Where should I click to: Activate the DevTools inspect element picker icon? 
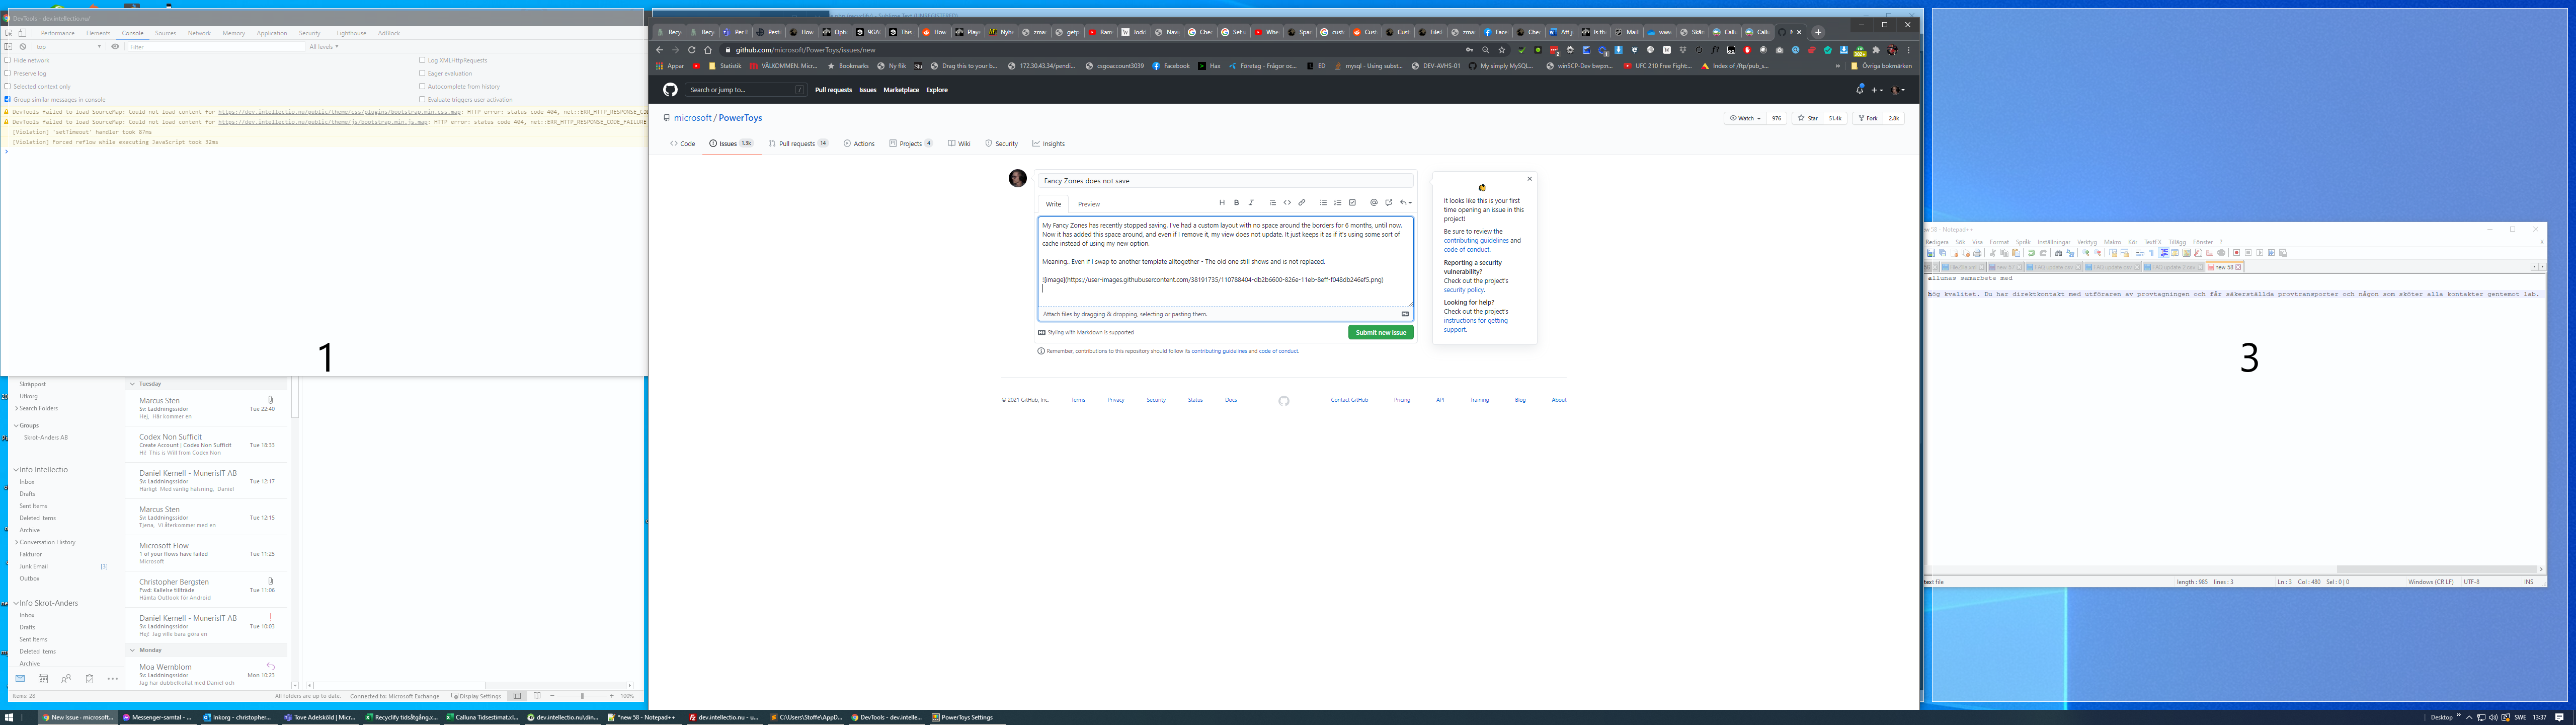coord(9,33)
